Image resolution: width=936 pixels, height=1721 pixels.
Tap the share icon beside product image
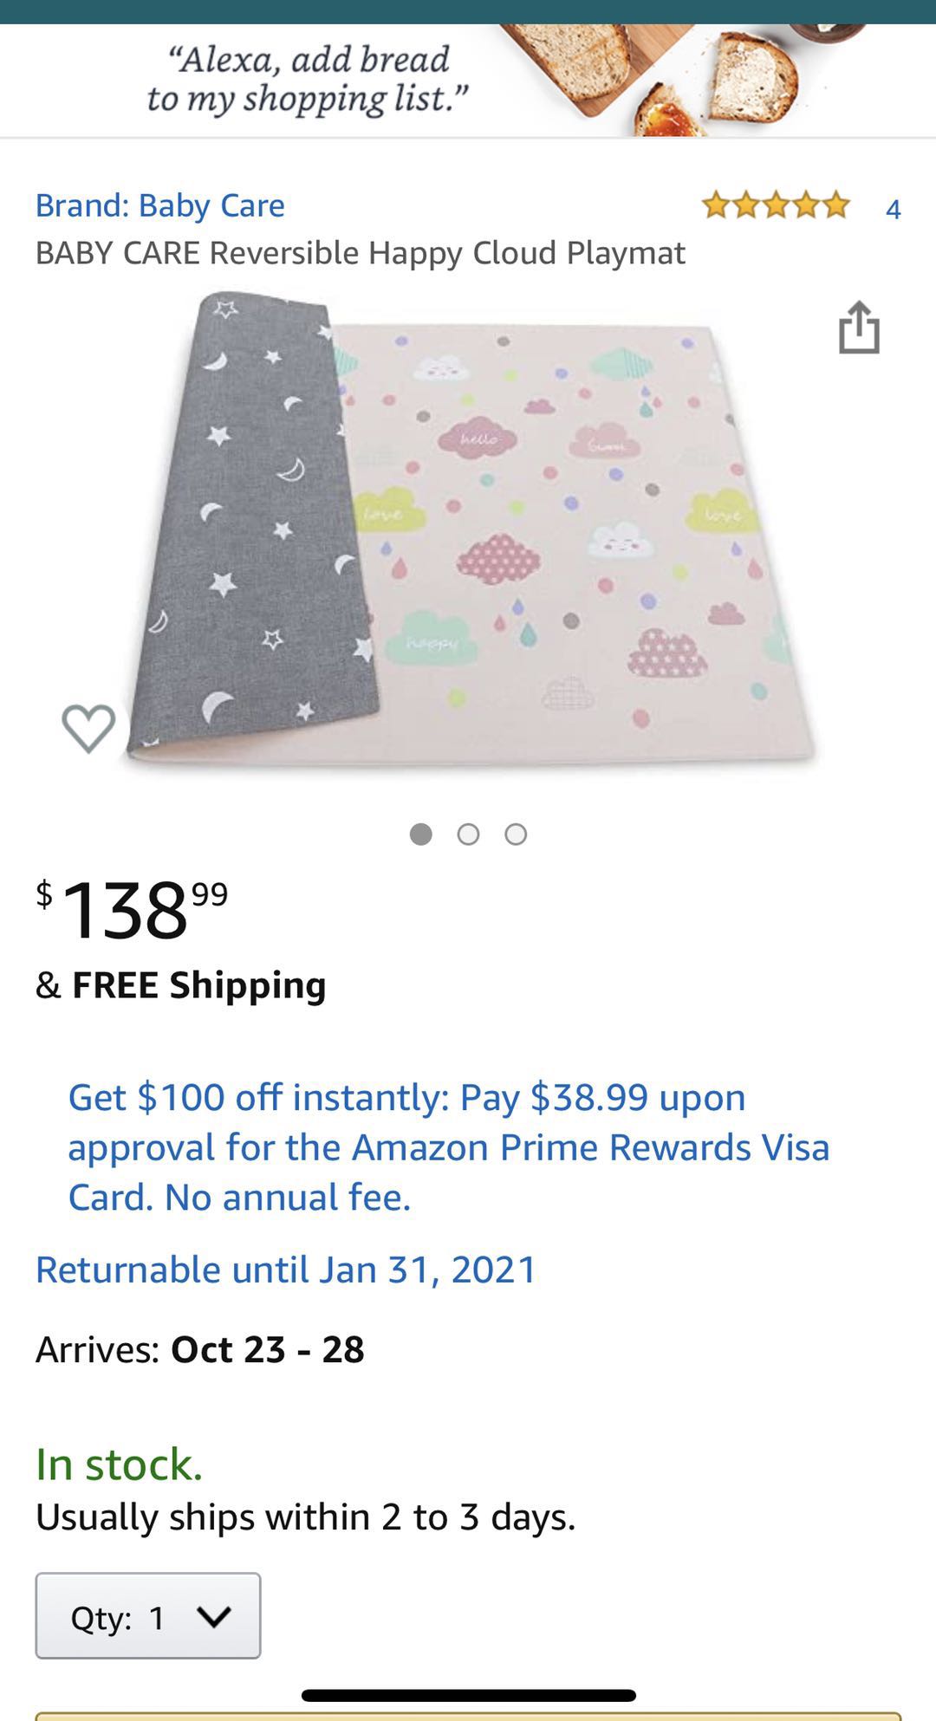(x=859, y=328)
